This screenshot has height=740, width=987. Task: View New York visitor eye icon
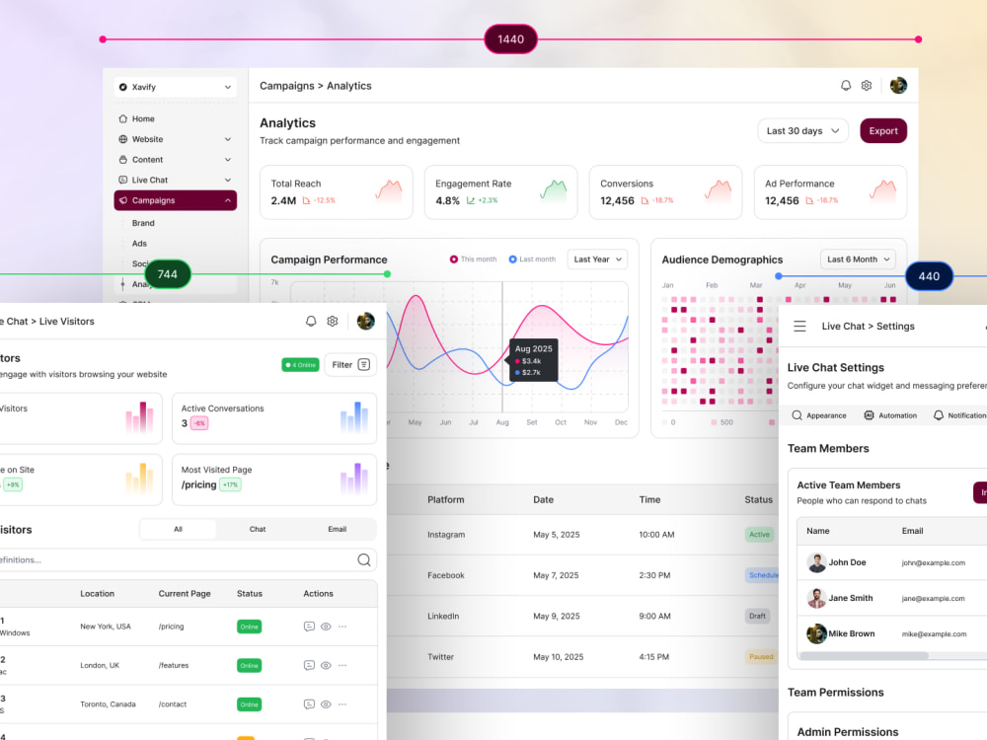click(x=326, y=627)
